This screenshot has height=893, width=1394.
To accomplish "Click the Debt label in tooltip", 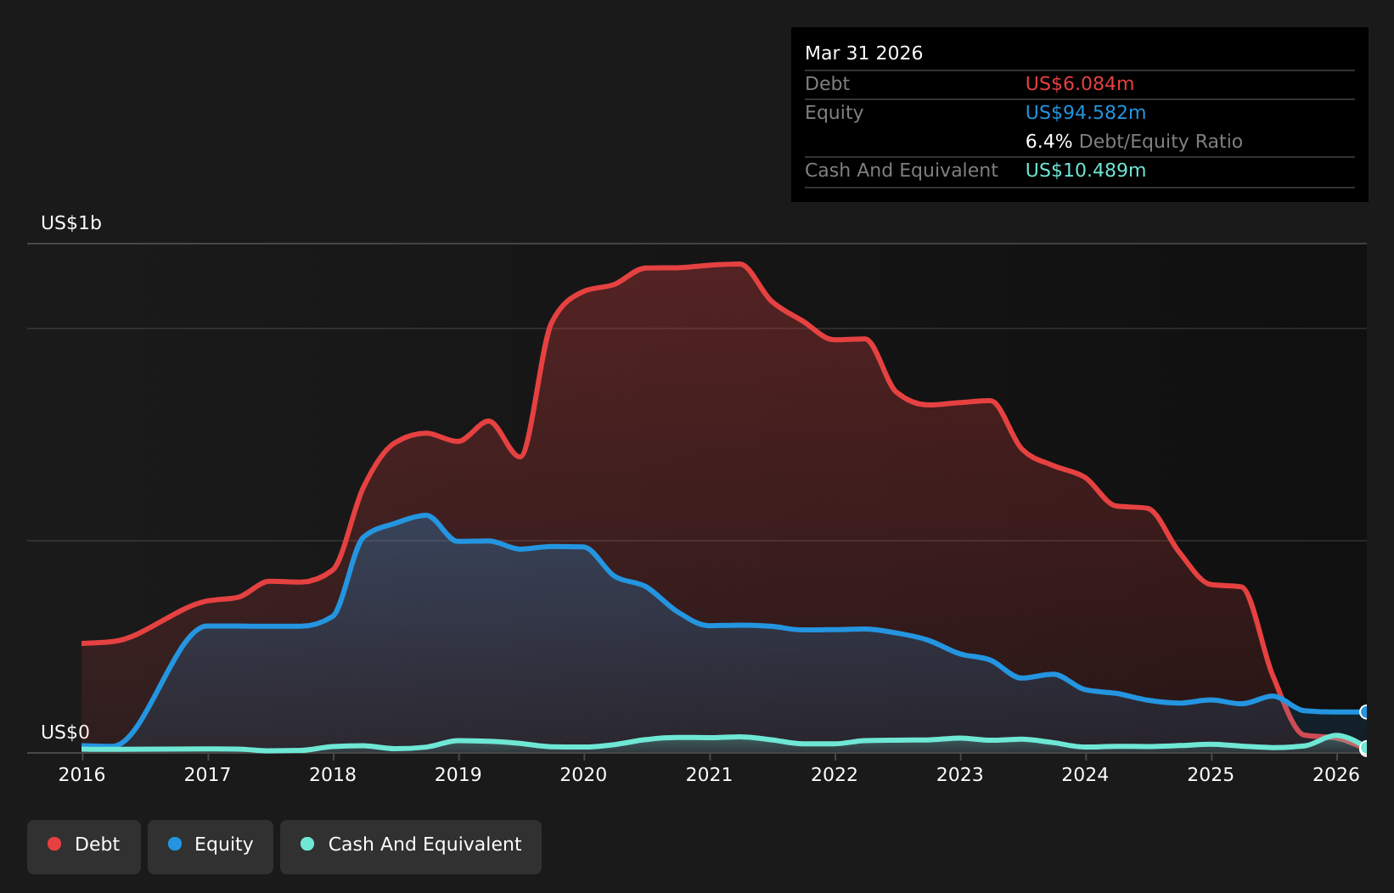I will pyautogui.click(x=827, y=84).
